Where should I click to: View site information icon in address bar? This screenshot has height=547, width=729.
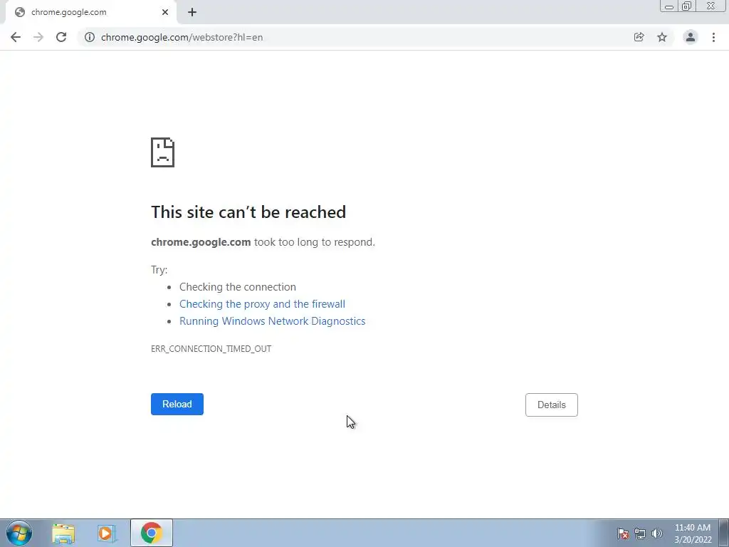(89, 37)
